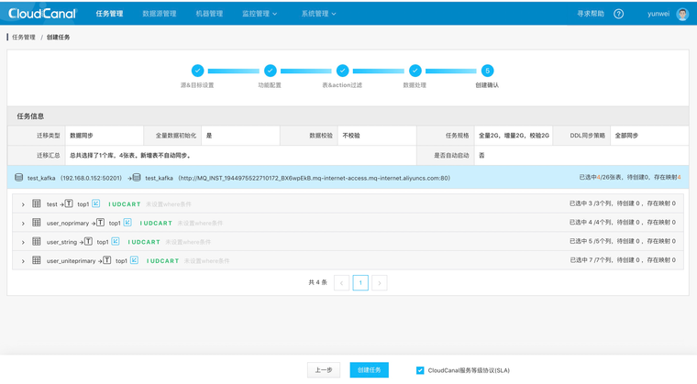Screen dimensions: 697x384
Task: Expand the user_string table row
Action: point(23,242)
